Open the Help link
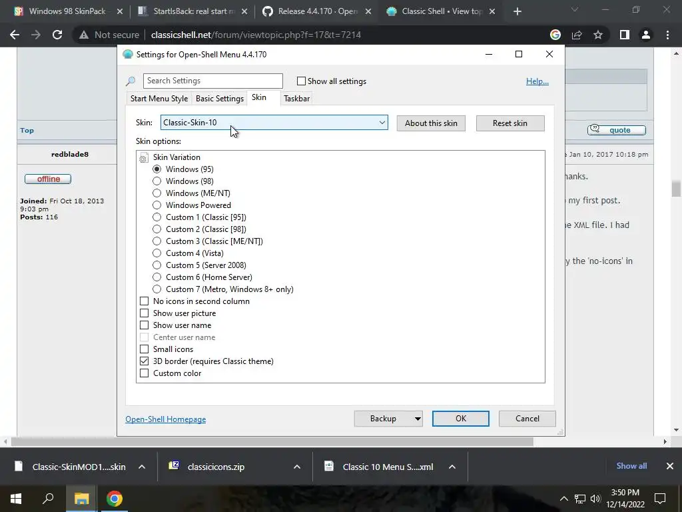682x512 pixels. [x=537, y=81]
